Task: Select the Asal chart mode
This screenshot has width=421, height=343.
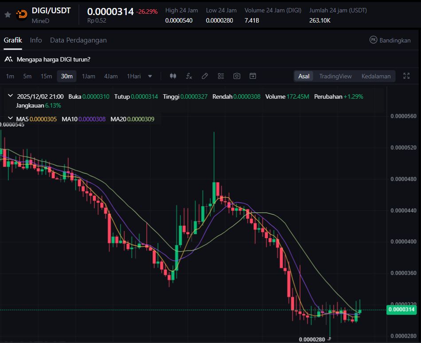Action: (304, 76)
